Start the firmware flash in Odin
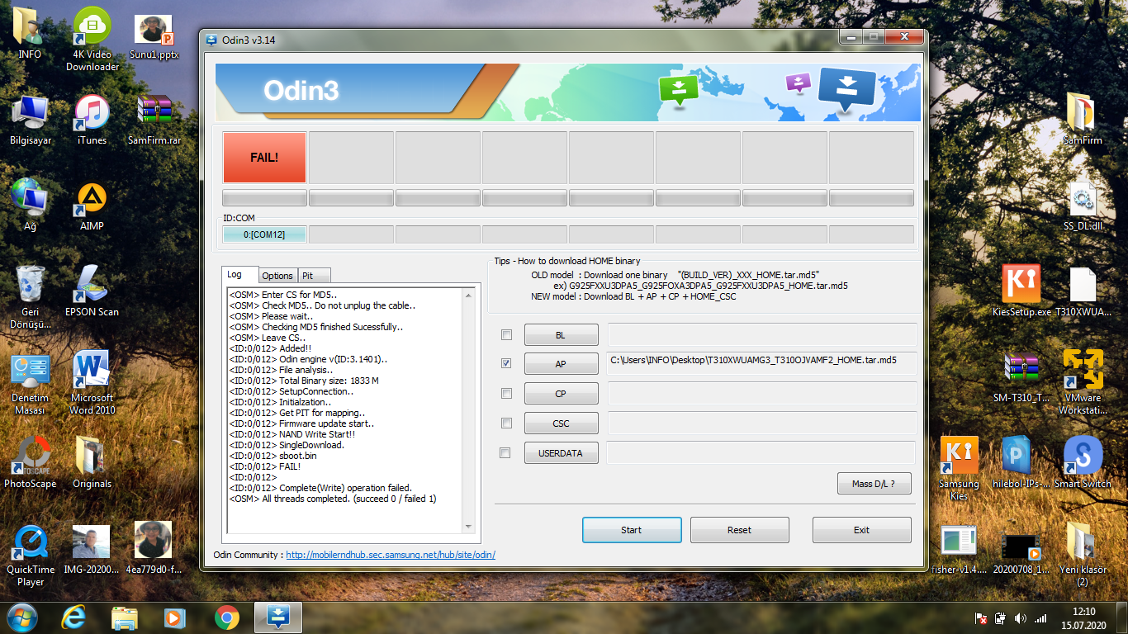The image size is (1128, 634). point(632,530)
